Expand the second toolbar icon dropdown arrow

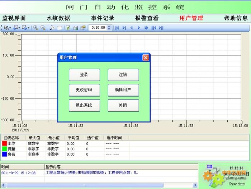[x=19, y=28]
